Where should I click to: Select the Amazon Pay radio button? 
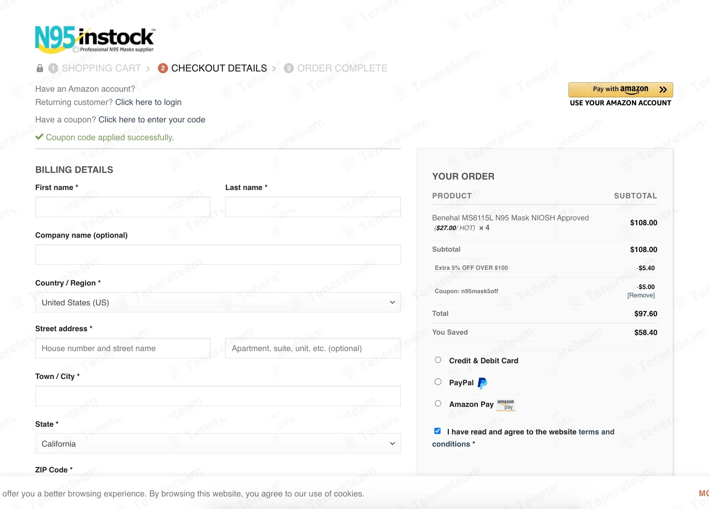point(438,403)
